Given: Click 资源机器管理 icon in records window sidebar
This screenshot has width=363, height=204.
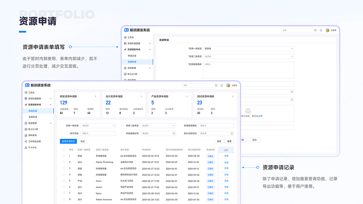Looking at the screenshot, I should click(26, 99).
